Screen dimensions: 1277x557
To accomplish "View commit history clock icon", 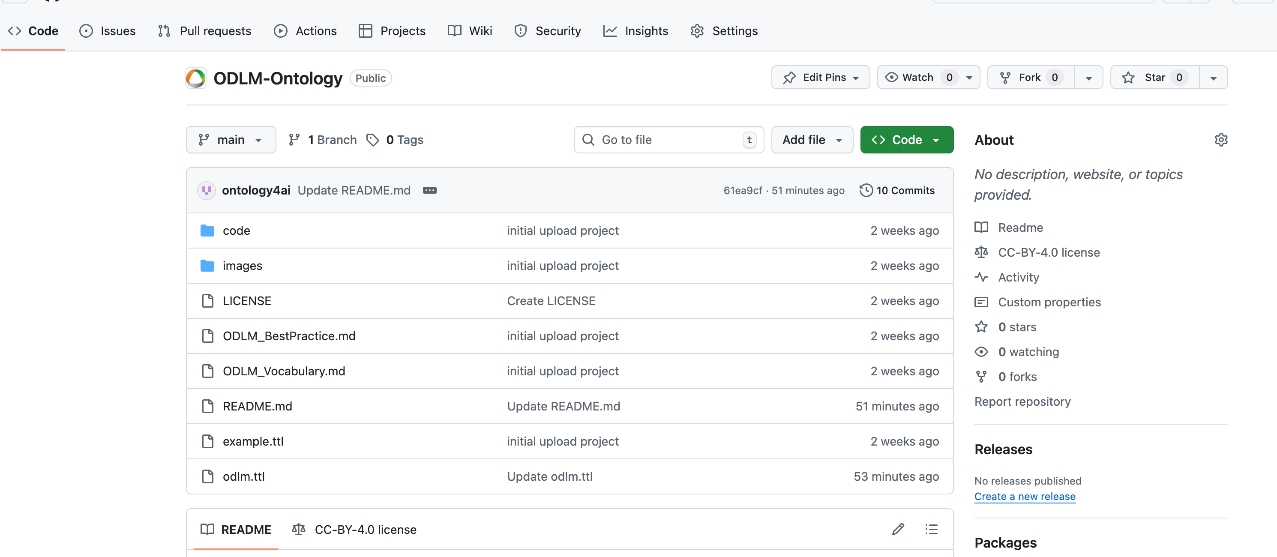I will (x=866, y=190).
